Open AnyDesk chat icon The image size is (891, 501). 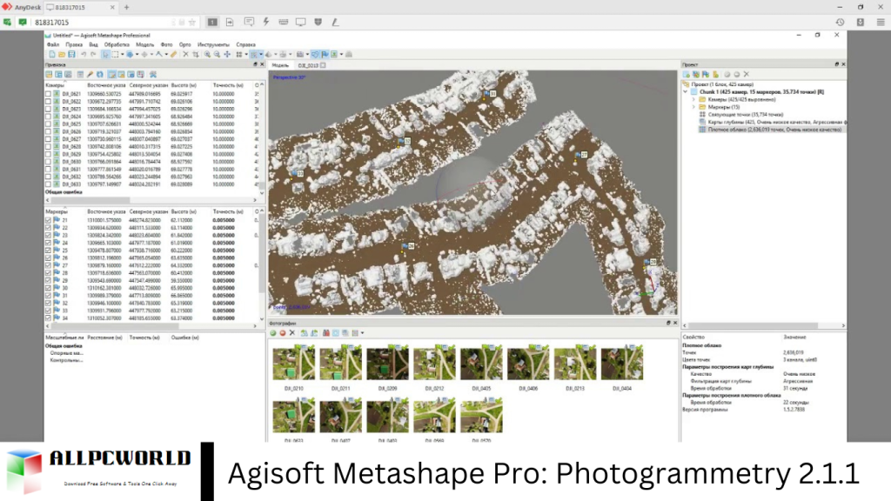249,22
